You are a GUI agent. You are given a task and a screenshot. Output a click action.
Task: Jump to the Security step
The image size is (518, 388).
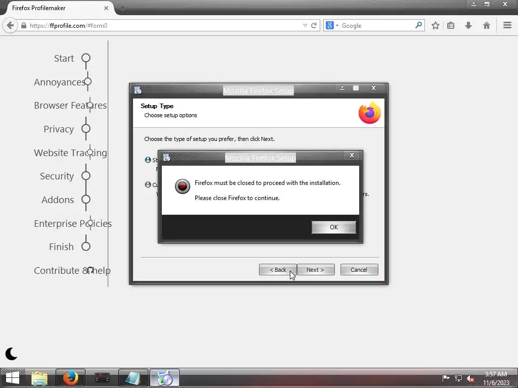point(57,176)
